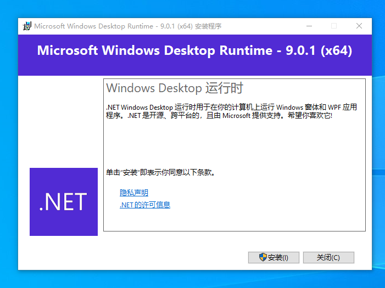Click the disabled maximize button
The width and height of the screenshot is (385, 288).
click(x=334, y=26)
